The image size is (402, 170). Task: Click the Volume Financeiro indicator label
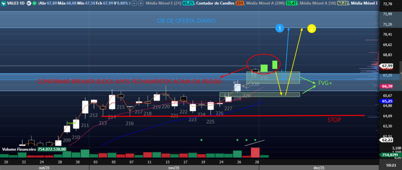click(x=19, y=149)
